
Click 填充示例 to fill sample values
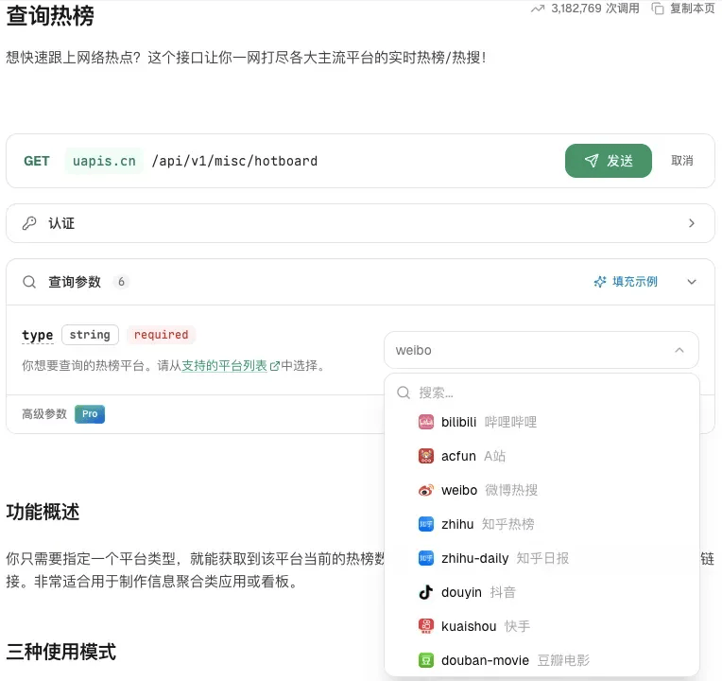(626, 282)
